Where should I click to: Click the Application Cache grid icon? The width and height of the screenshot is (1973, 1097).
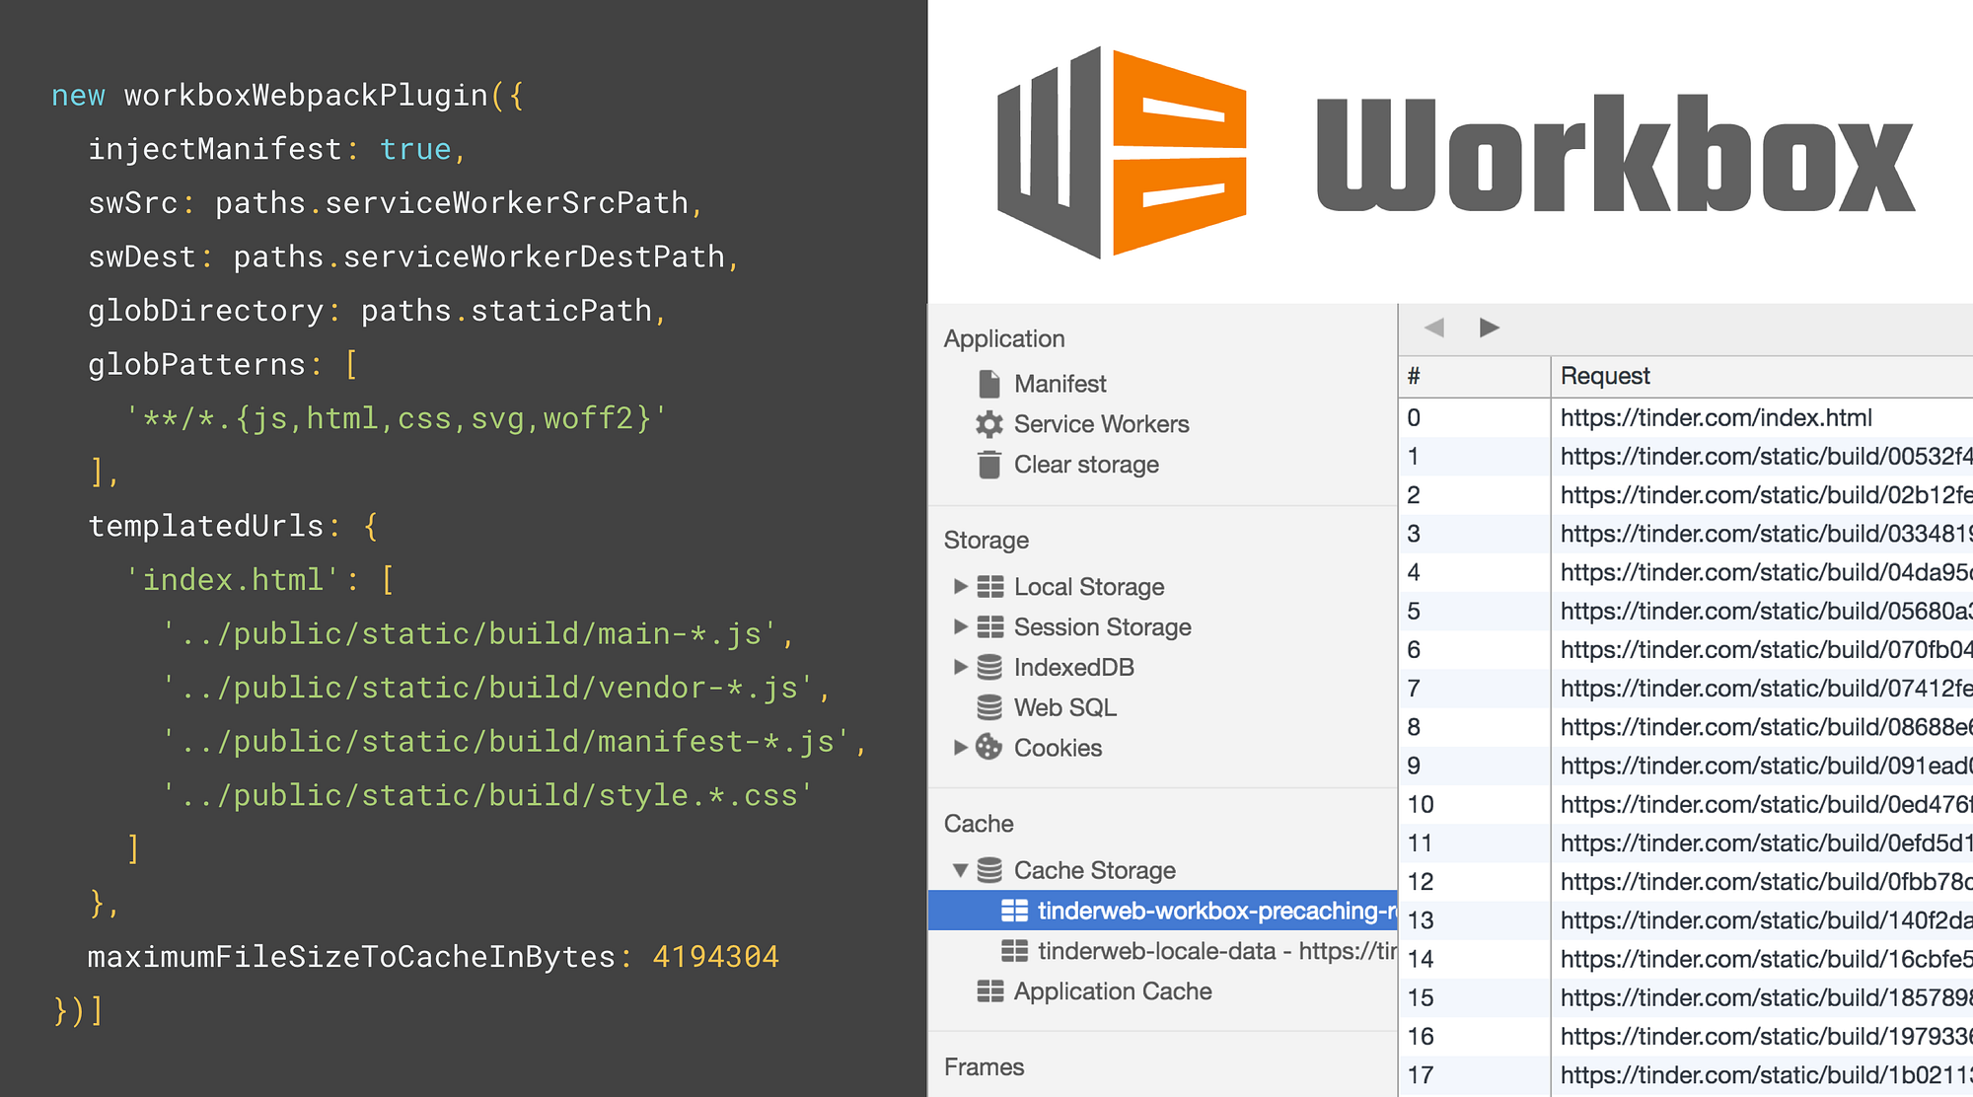[x=989, y=991]
